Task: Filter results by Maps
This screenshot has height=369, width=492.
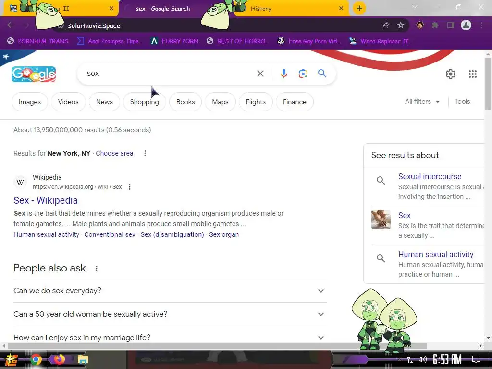Action: coord(220,102)
